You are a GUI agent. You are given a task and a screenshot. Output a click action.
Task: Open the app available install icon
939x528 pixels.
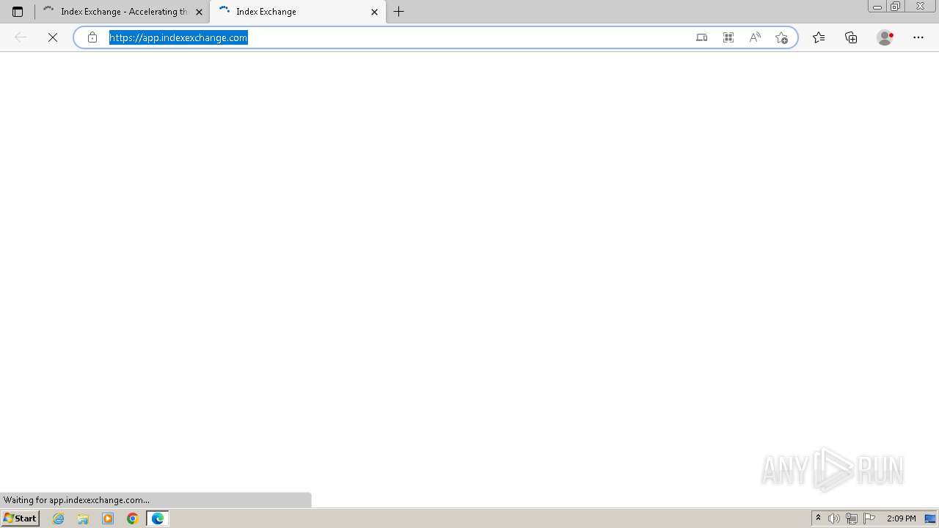click(x=702, y=37)
